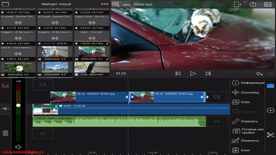Select the phone-on-floor photo thumbnail
This screenshot has width=276, height=155.
click(x=55, y=53)
